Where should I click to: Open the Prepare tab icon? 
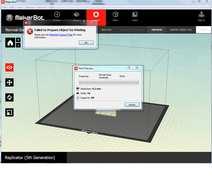click(x=96, y=14)
